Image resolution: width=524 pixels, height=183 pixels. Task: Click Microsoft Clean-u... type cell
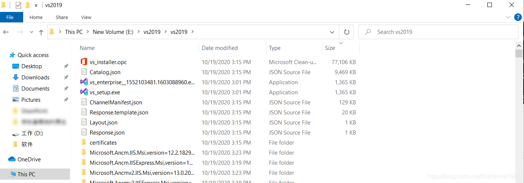pyautogui.click(x=293, y=62)
